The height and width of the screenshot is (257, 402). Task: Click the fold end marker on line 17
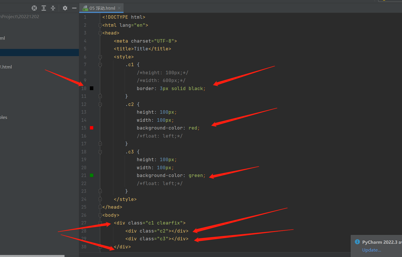(x=100, y=143)
